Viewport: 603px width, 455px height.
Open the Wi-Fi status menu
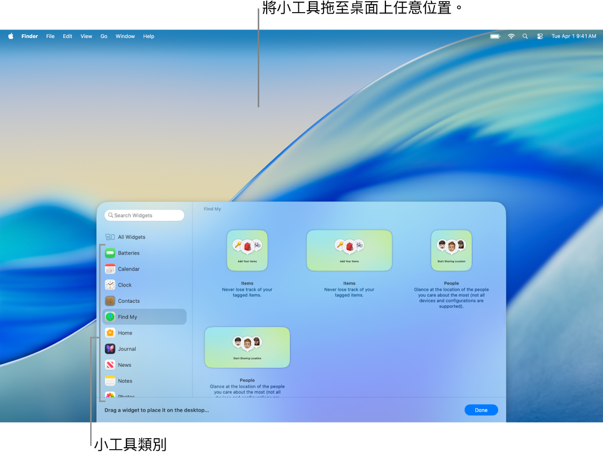tap(511, 36)
